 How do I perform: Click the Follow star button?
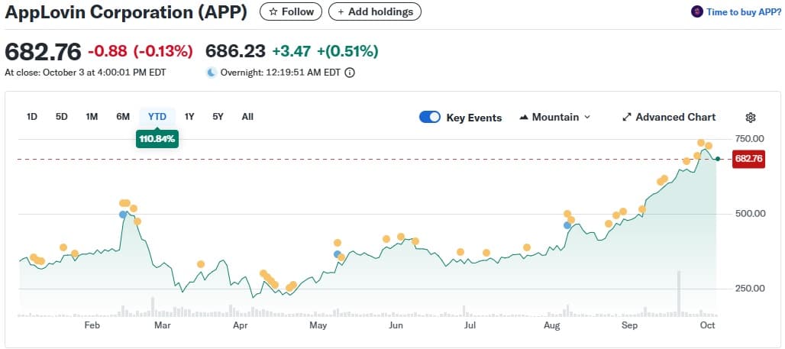point(292,11)
